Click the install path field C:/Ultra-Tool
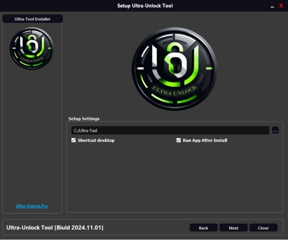Image resolution: width=288 pixels, height=240 pixels. [x=170, y=131]
